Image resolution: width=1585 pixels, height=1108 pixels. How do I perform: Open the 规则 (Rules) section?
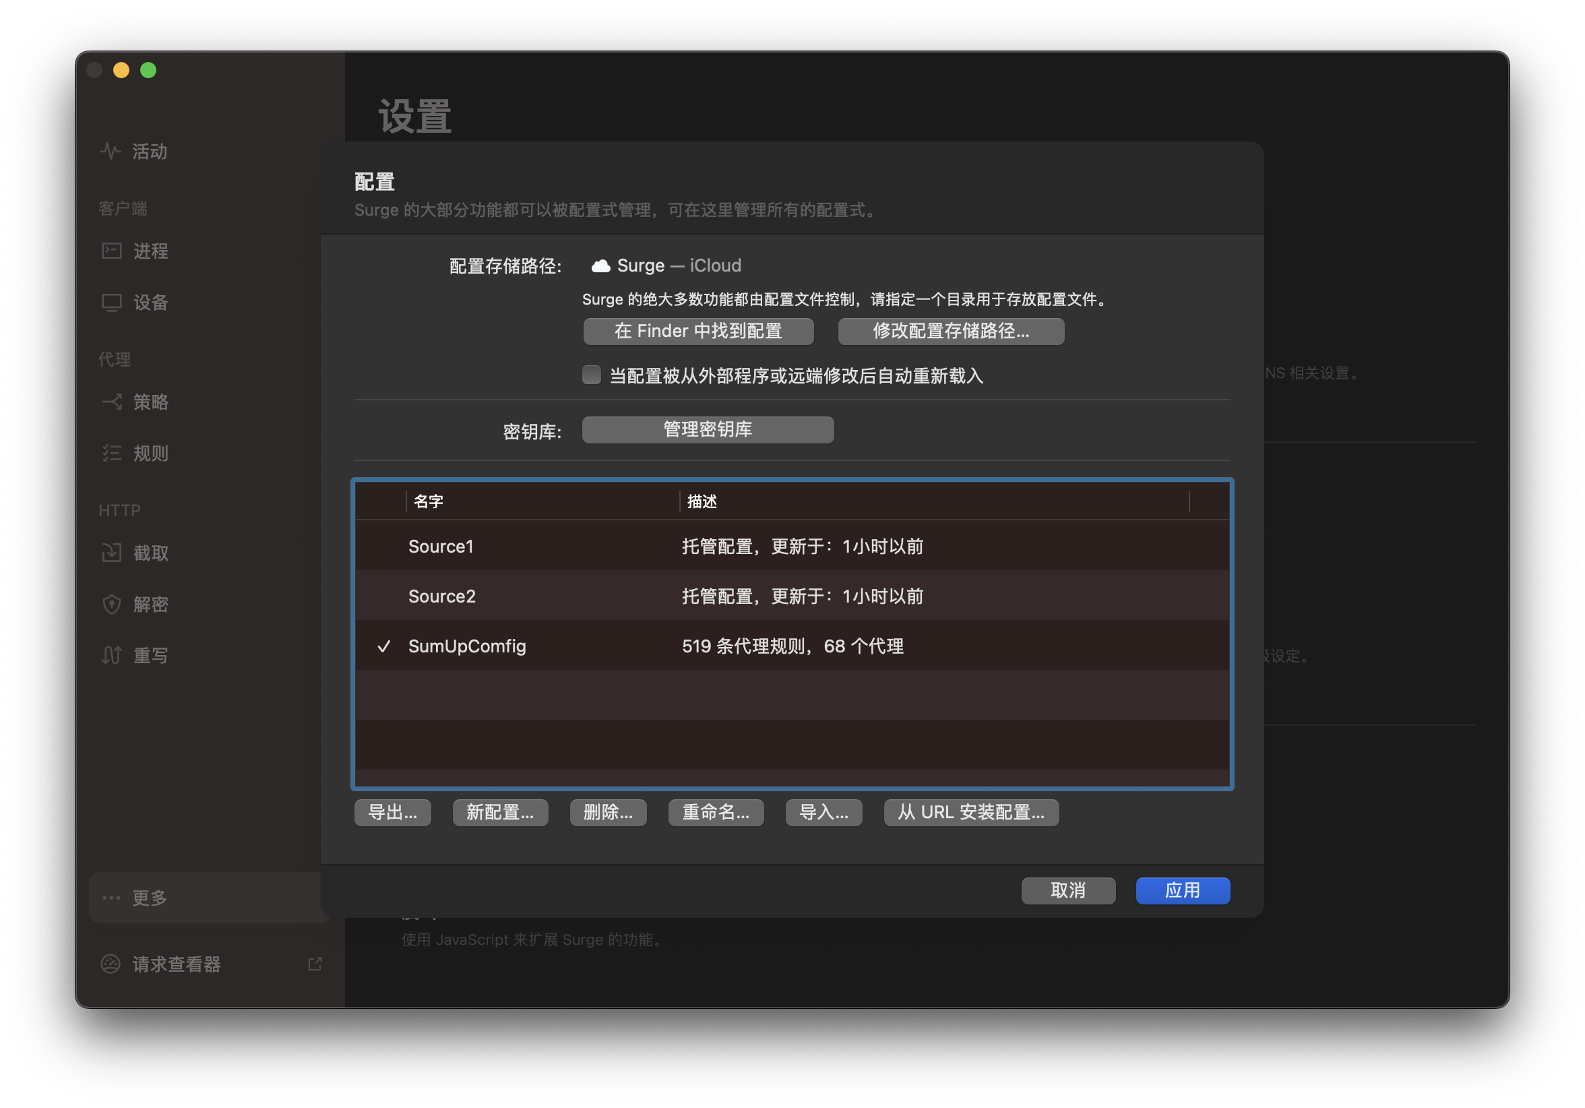(151, 454)
